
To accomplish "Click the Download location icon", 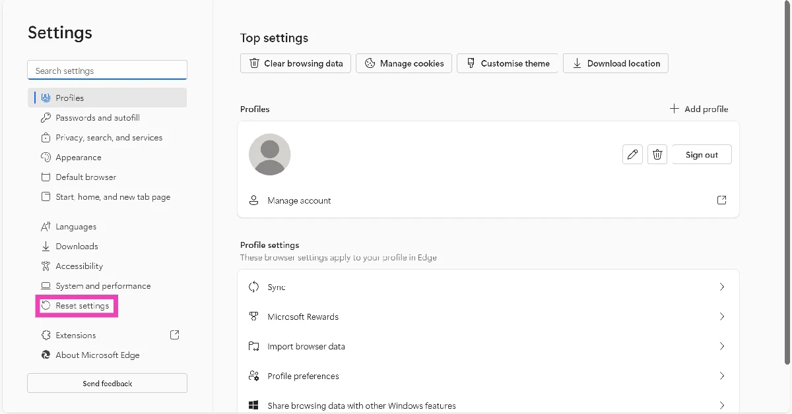I will (577, 63).
